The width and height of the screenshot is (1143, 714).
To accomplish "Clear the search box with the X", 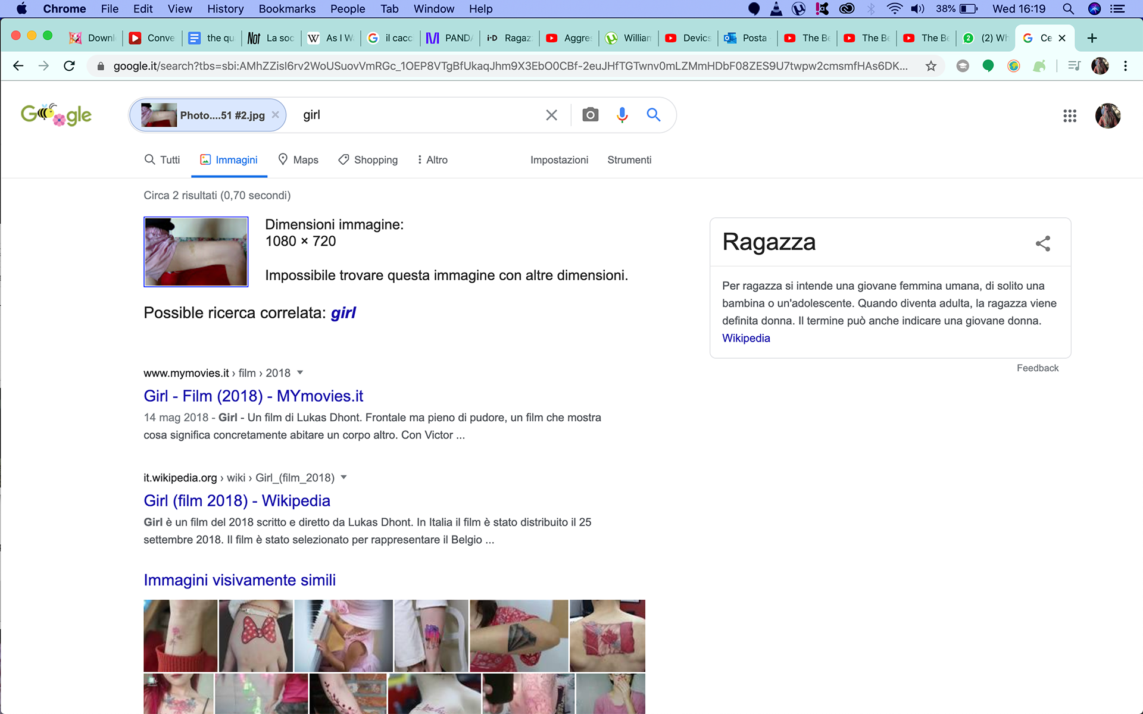I will (552, 115).
